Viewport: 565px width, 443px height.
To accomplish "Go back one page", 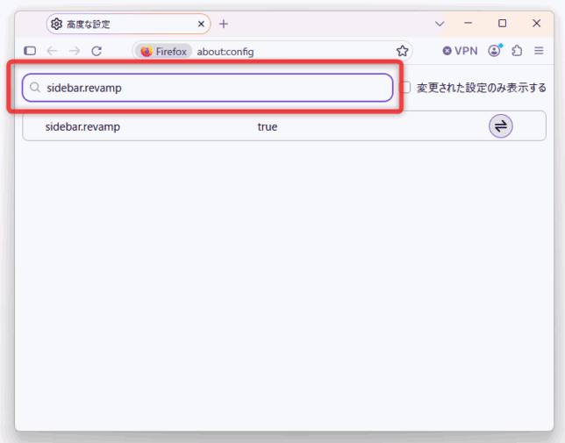I will coord(53,51).
